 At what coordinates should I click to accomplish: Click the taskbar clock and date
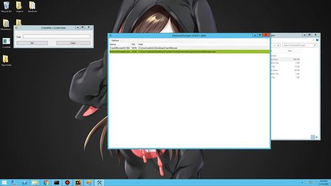(323, 182)
